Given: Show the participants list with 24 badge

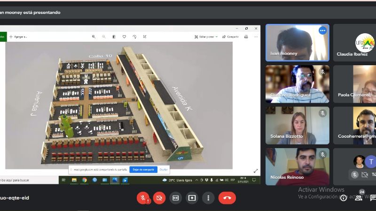Looking at the screenshot, I should click(359, 197).
